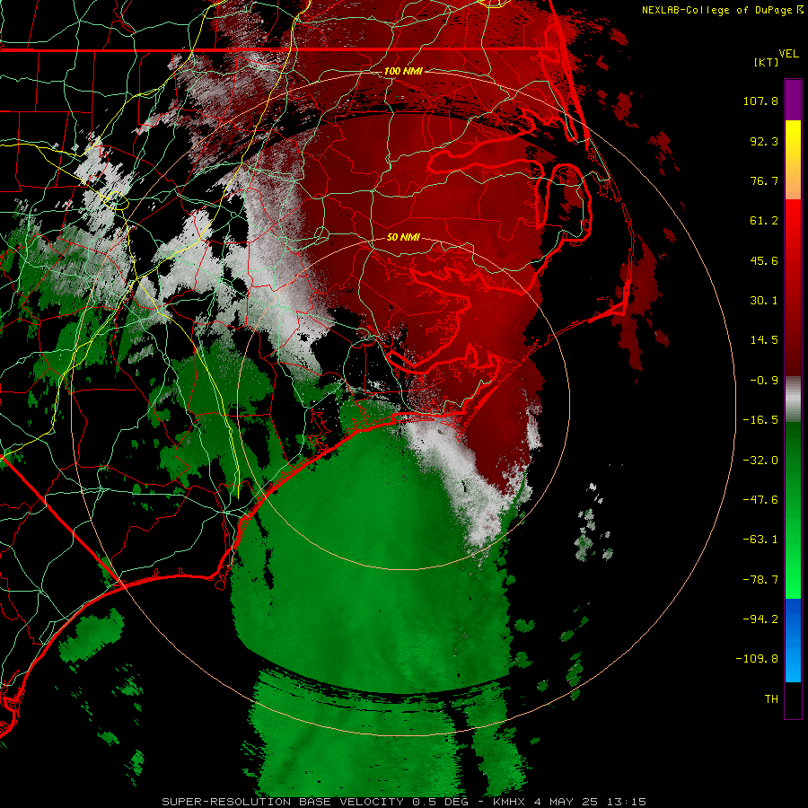
Task: Click the -94.2 velocity scale value
Action: point(760,619)
